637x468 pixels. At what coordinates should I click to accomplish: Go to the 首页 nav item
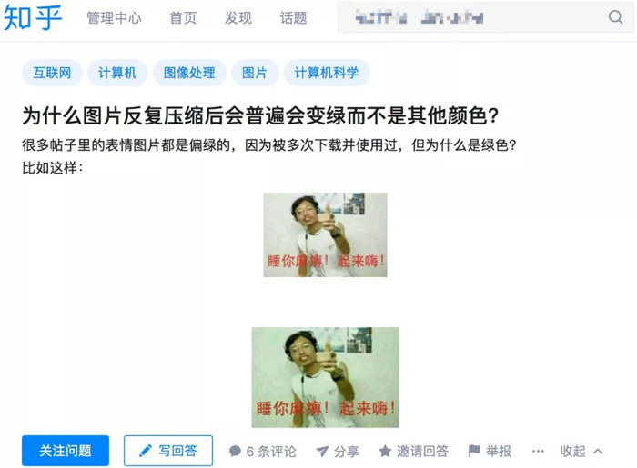pyautogui.click(x=183, y=18)
